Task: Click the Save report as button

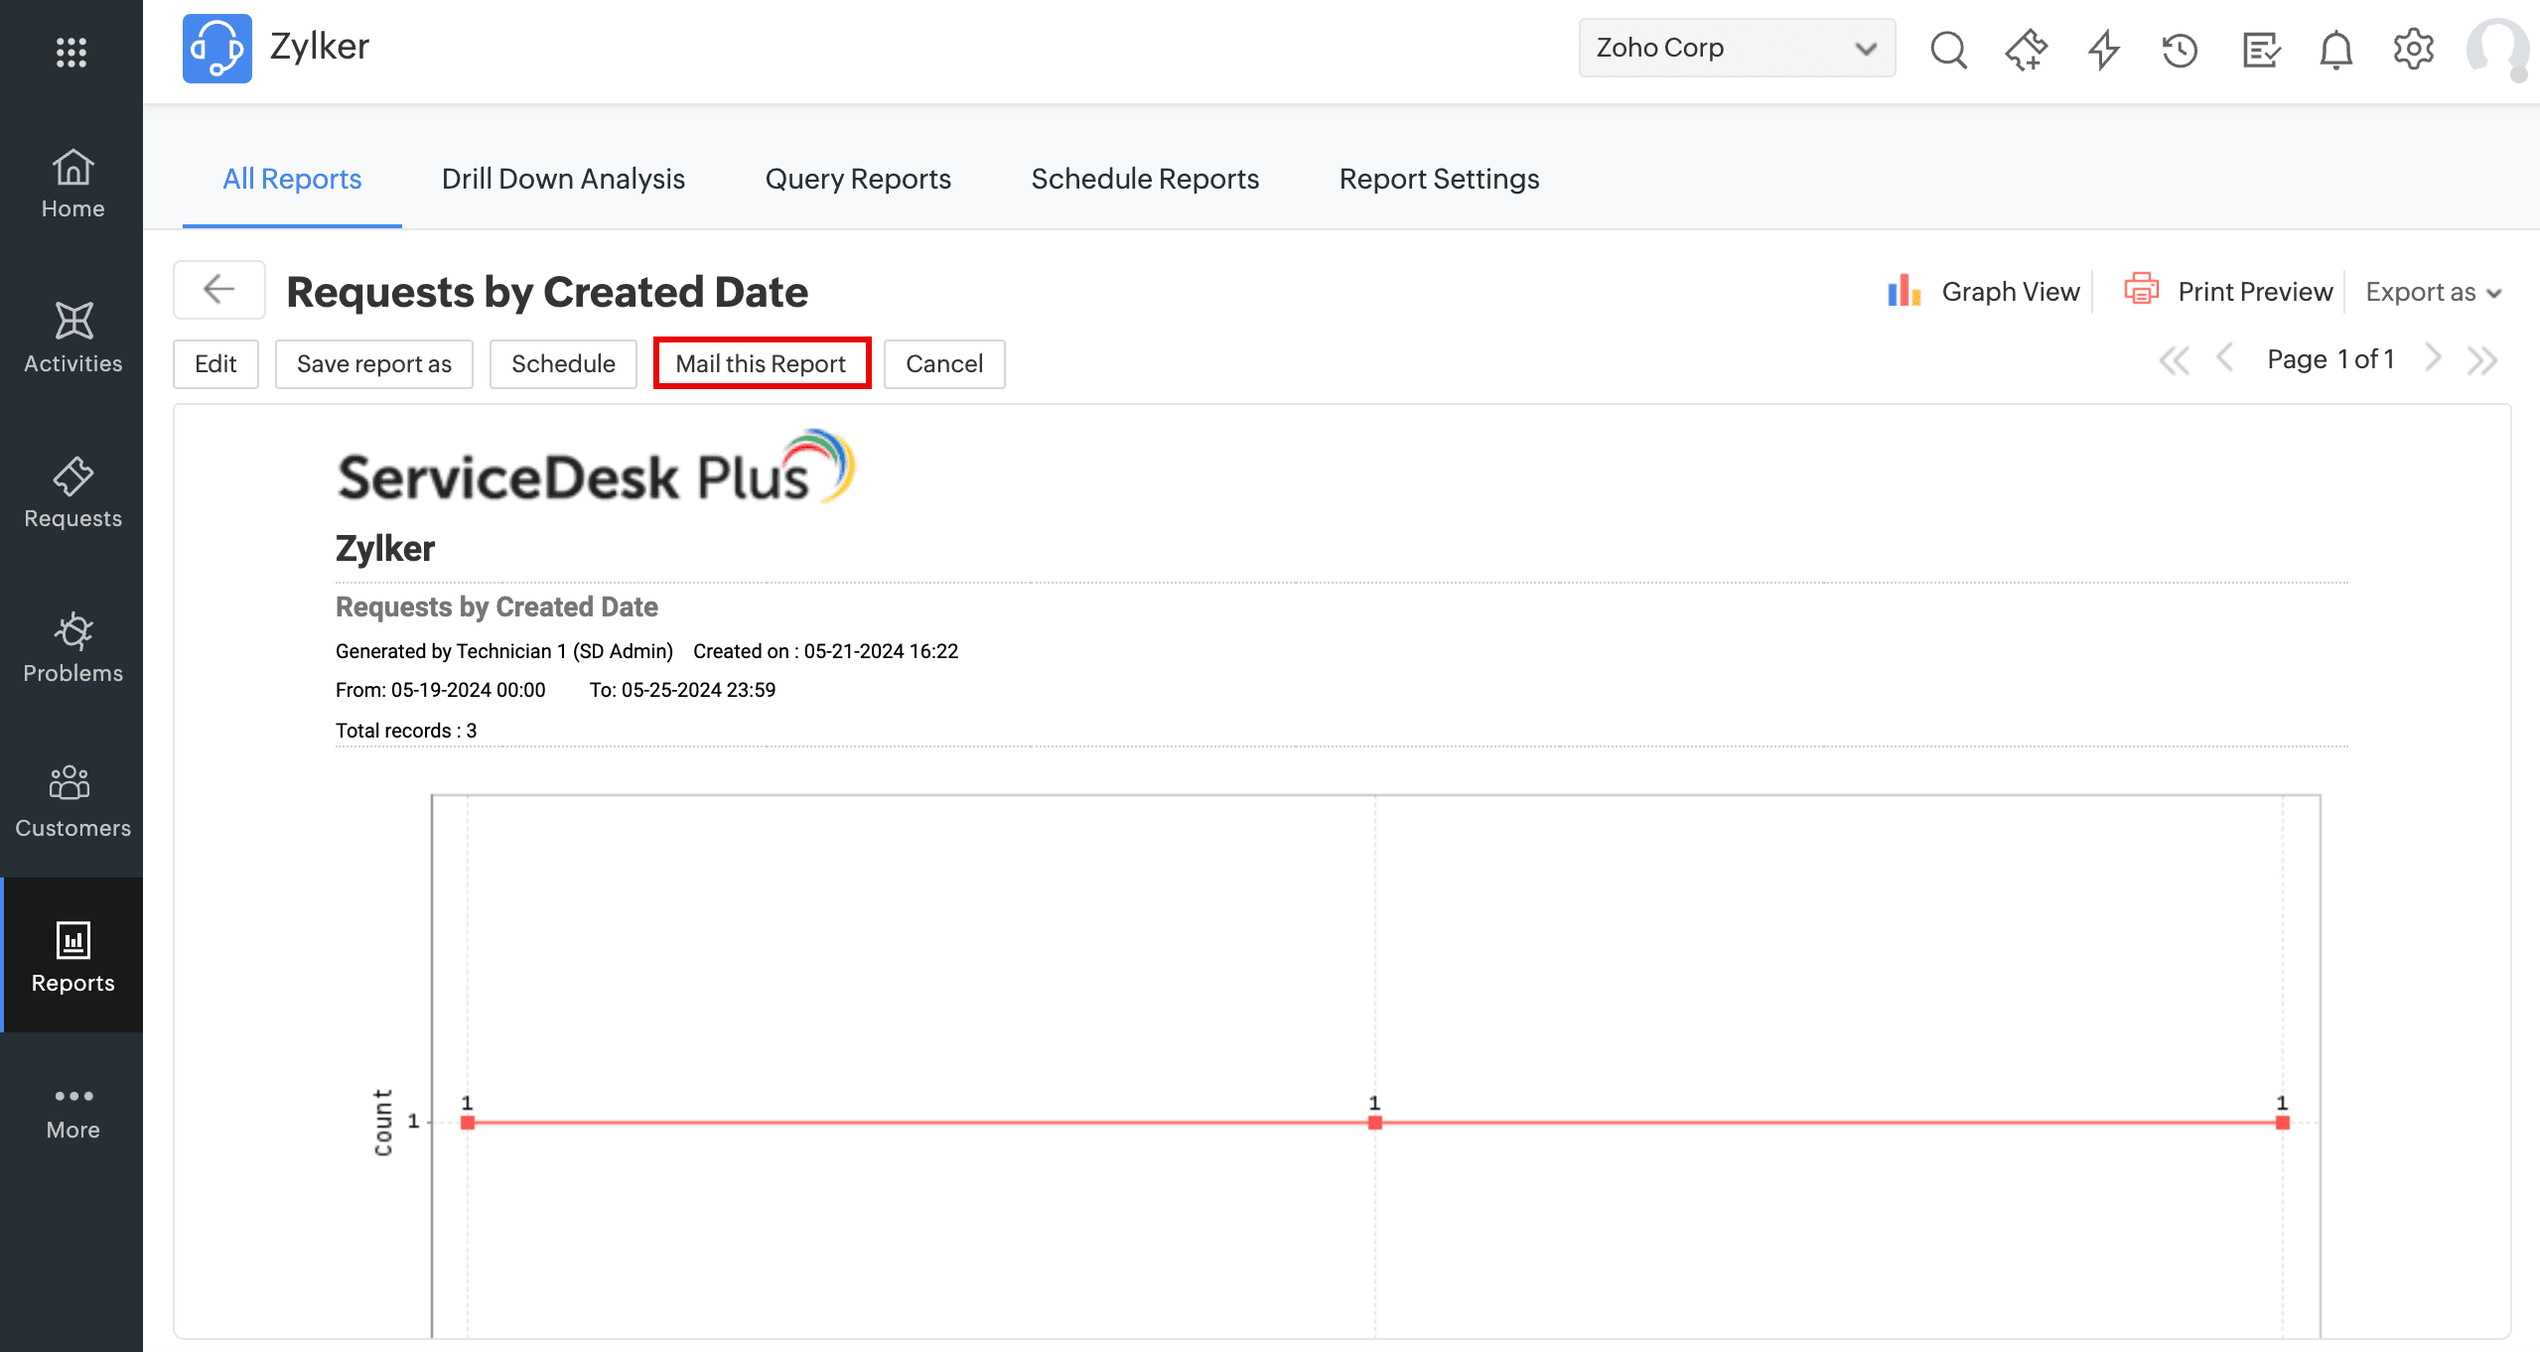Action: [373, 363]
